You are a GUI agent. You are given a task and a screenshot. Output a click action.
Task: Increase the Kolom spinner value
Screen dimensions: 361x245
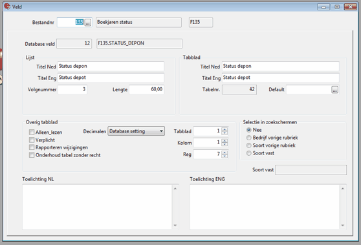coord(224,141)
